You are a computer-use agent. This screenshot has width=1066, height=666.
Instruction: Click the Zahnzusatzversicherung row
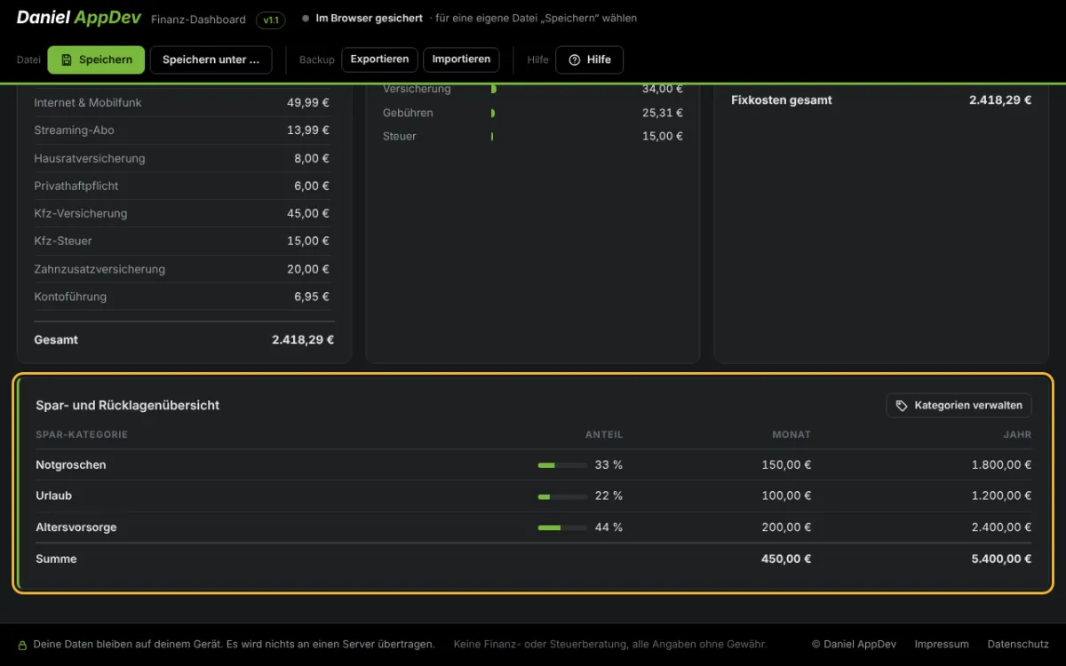click(x=184, y=269)
